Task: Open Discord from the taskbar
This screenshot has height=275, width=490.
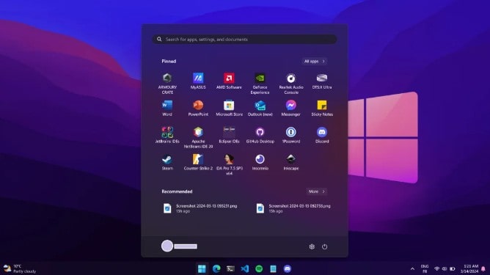Action: click(x=288, y=268)
